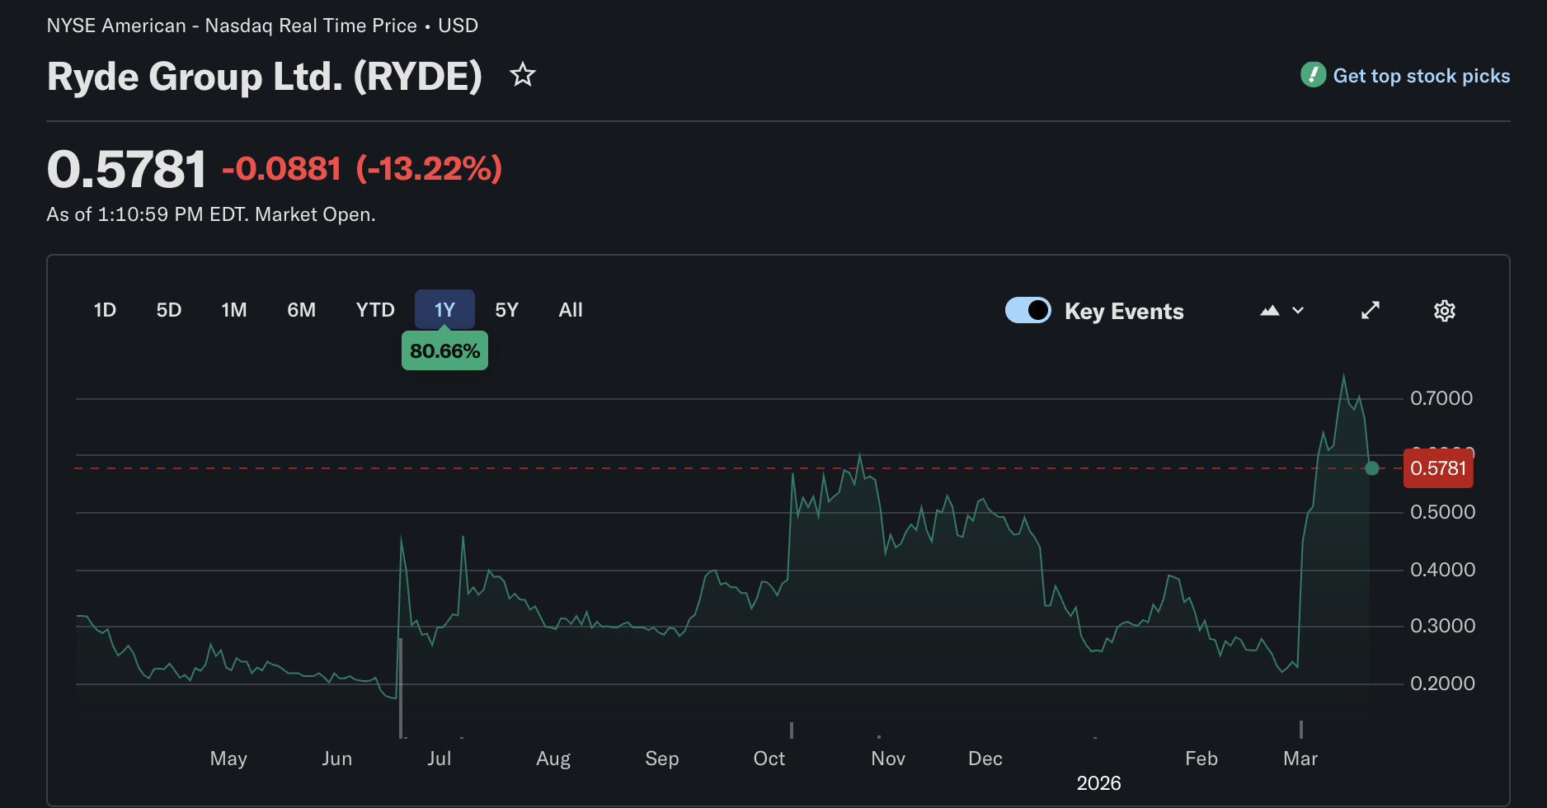This screenshot has width=1547, height=808.
Task: Select the mountain chart type icon
Action: tap(1269, 310)
